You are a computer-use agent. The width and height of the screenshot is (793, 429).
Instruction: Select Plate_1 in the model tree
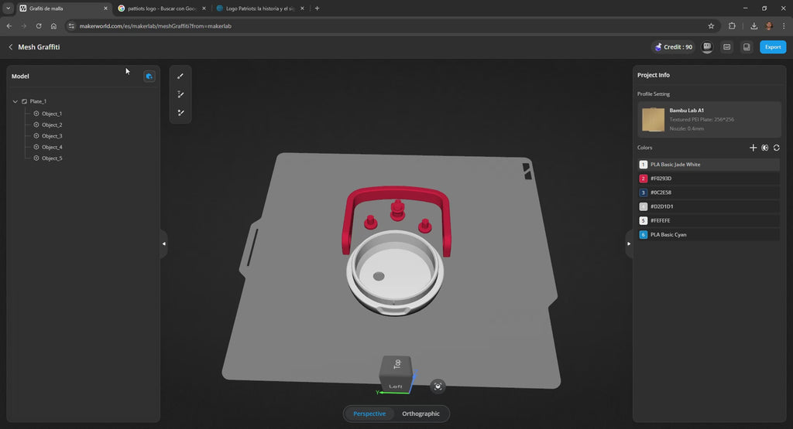coord(38,101)
